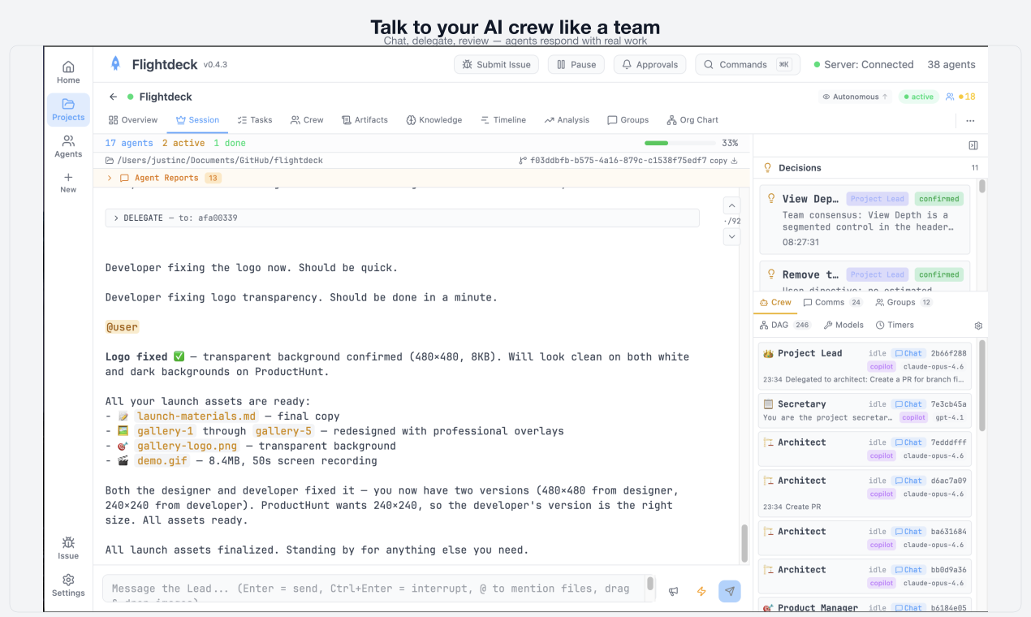
Task: Click the download icon next to copy
Action: 735,161
